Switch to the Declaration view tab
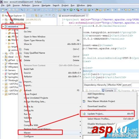 click(93, 90)
